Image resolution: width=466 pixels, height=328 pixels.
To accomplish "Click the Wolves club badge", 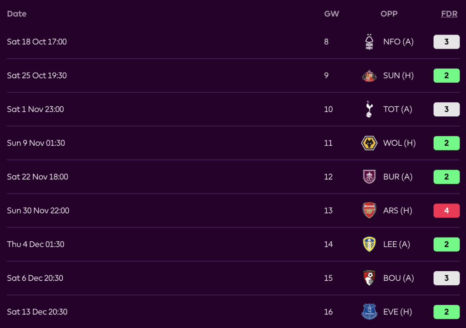I will tap(369, 143).
